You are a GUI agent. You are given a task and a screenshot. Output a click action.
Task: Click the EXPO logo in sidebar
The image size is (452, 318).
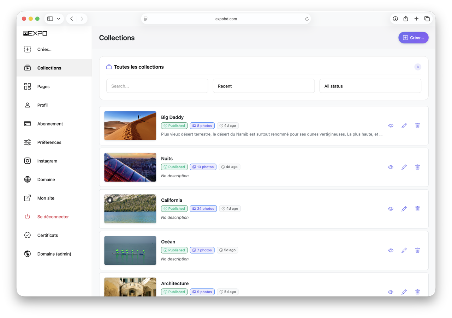click(x=35, y=33)
